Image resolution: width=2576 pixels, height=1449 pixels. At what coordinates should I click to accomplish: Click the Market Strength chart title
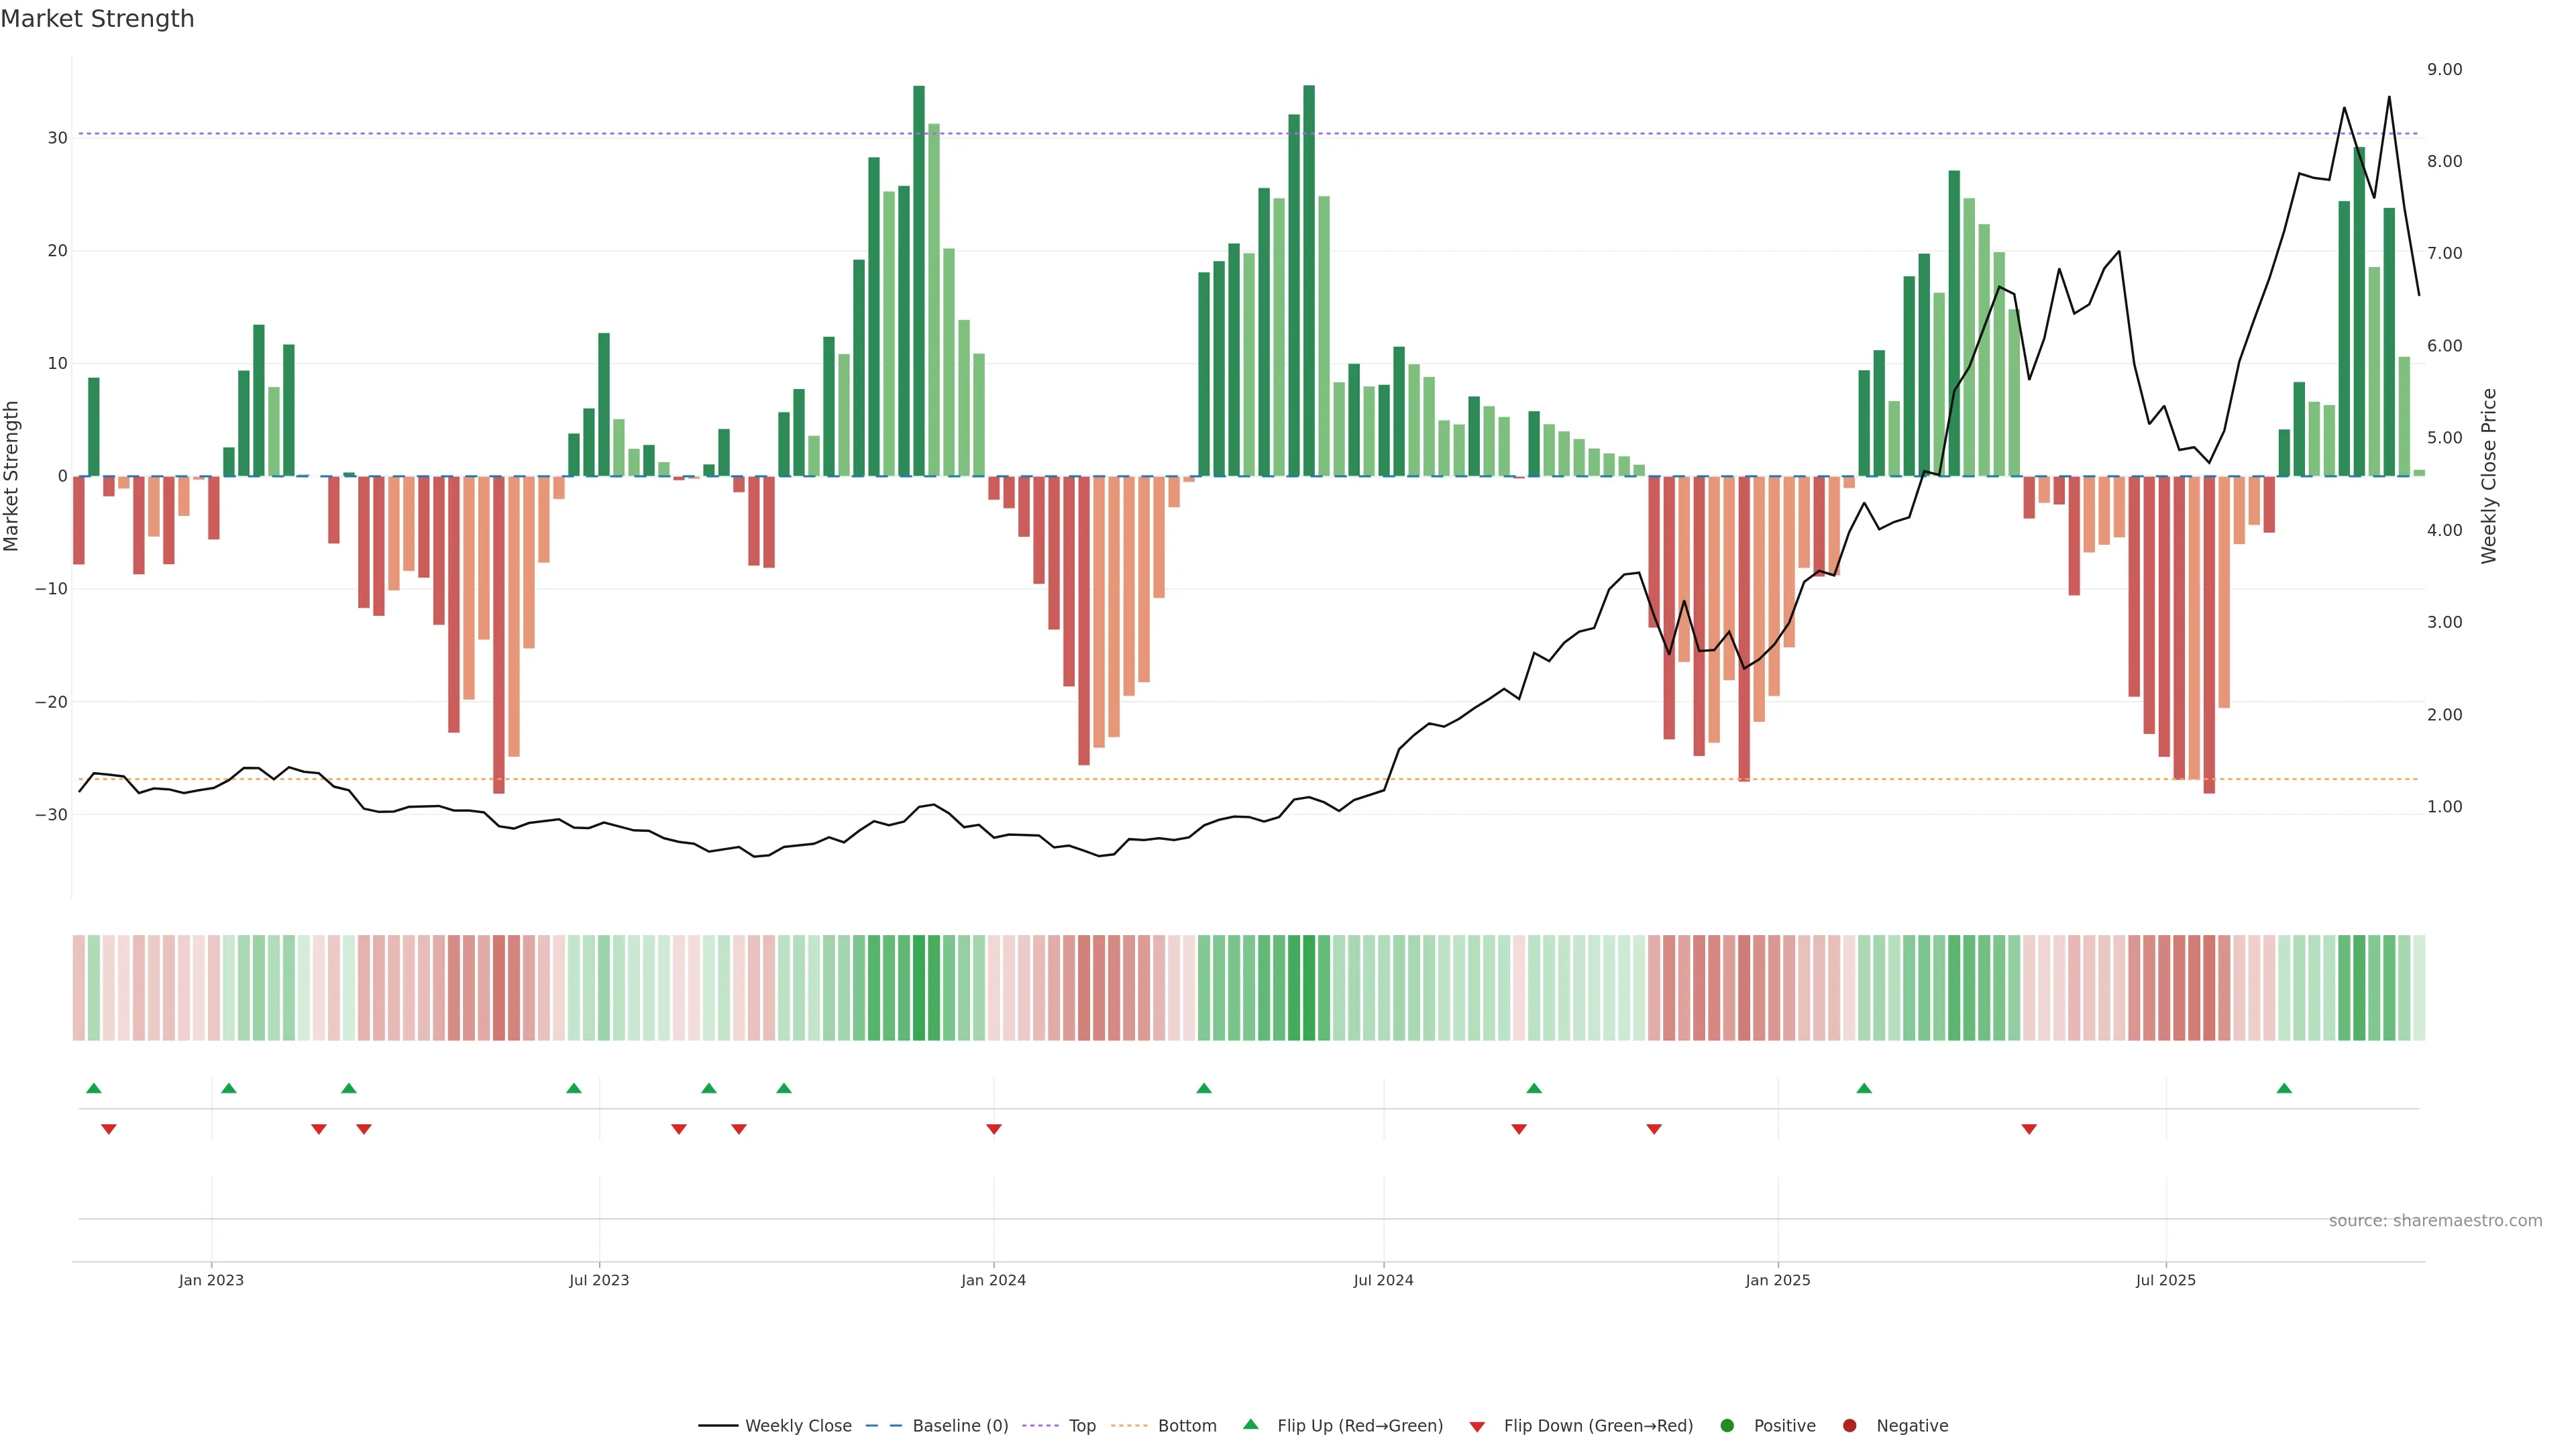coord(97,19)
